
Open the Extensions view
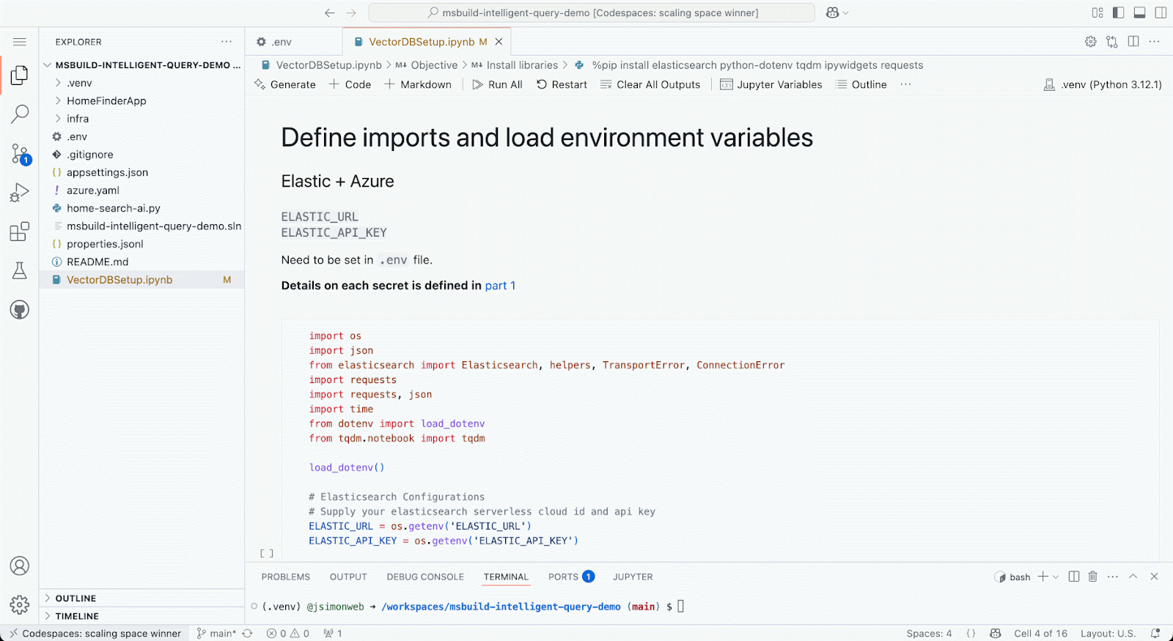(x=20, y=232)
